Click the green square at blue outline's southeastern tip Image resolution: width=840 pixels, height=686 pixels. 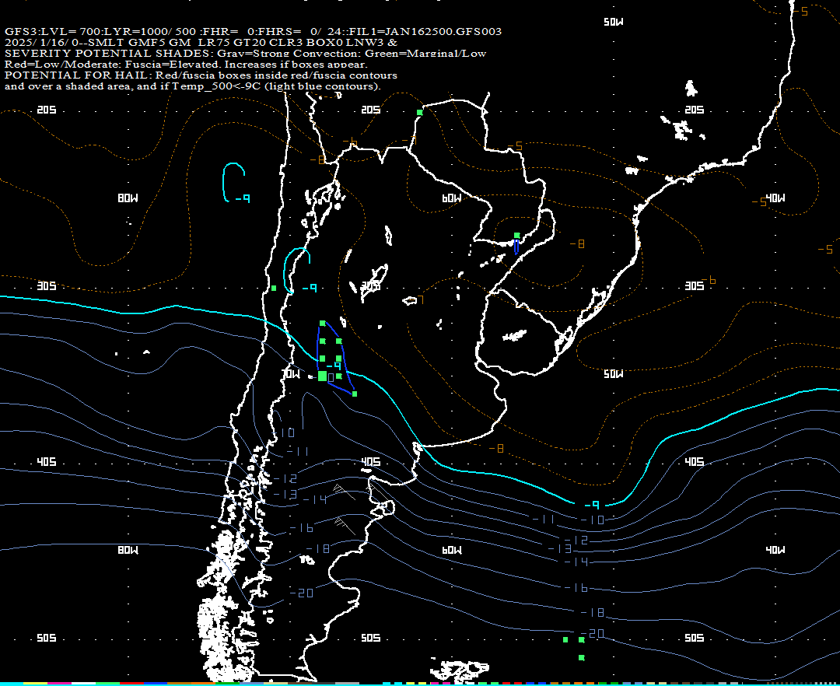tap(355, 394)
